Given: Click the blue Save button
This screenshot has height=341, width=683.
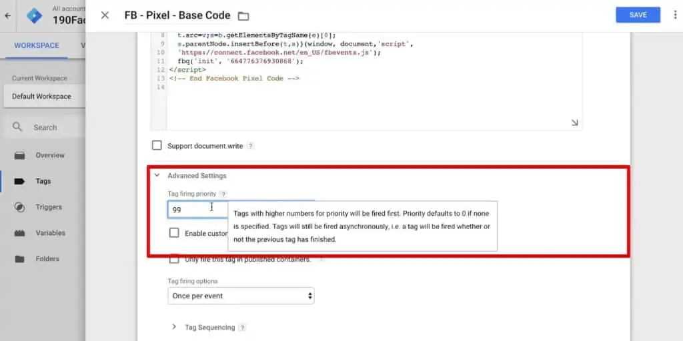Looking at the screenshot, I should pyautogui.click(x=638, y=15).
